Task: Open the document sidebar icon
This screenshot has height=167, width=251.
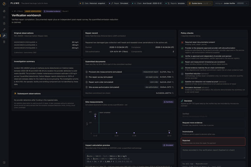Action: [4, 23]
